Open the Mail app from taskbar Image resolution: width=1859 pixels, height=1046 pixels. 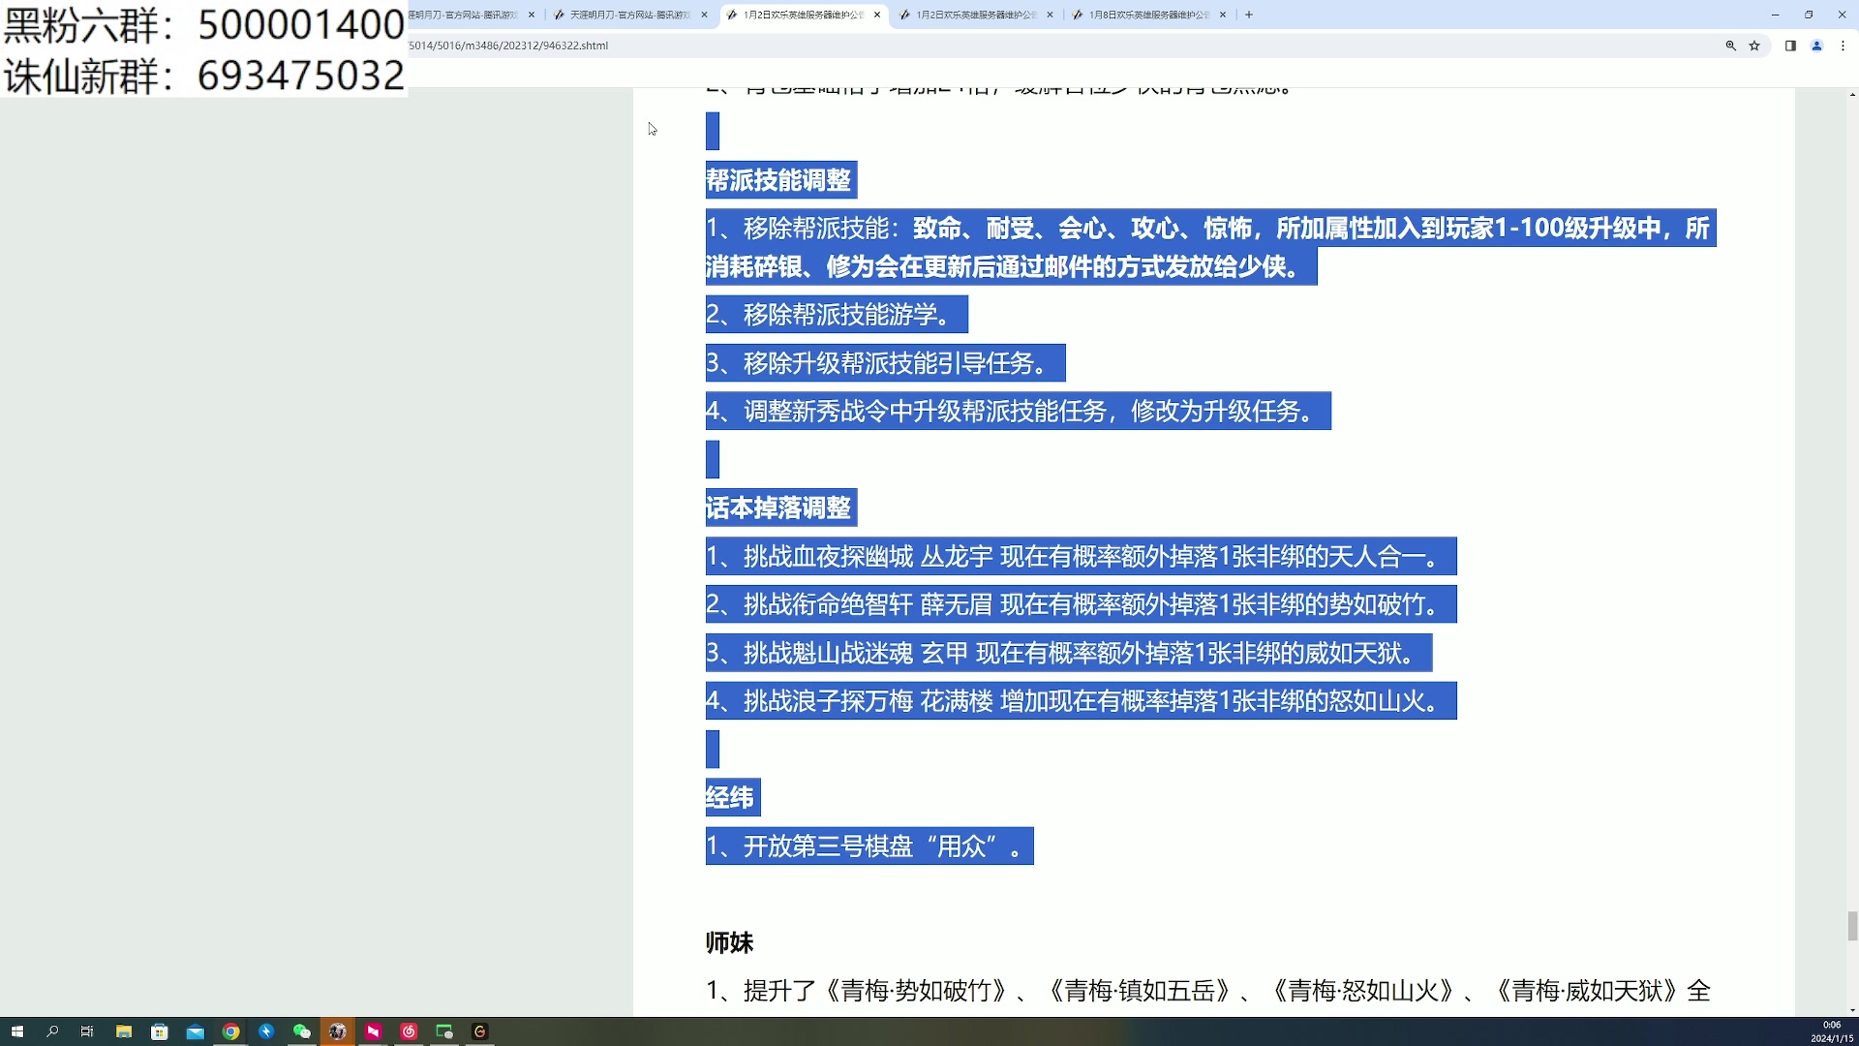(x=196, y=1031)
